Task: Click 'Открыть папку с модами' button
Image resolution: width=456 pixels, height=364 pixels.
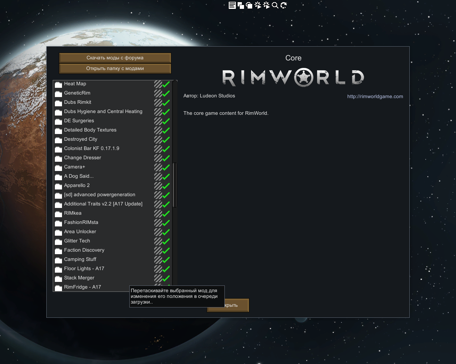Action: point(115,68)
